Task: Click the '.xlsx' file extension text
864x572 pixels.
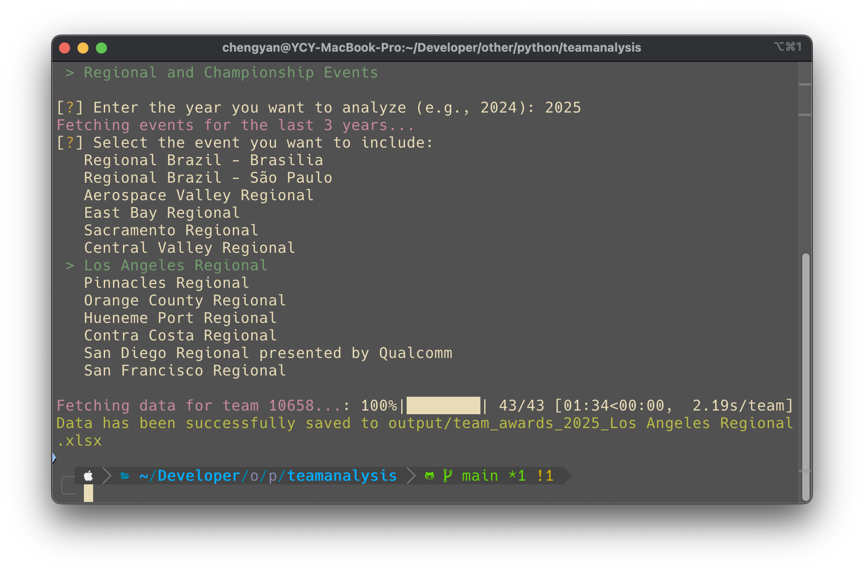Action: point(79,441)
